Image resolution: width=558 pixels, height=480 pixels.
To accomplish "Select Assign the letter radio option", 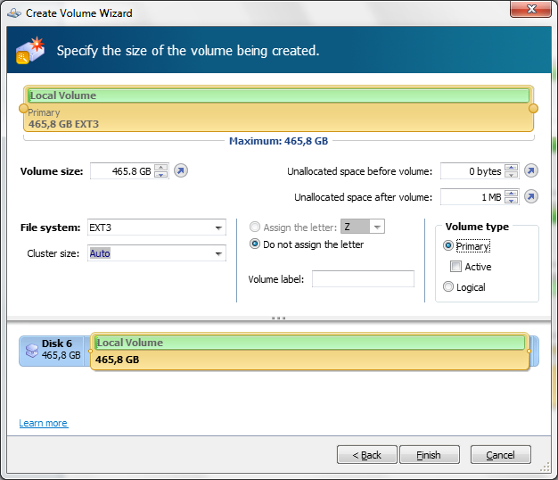I will click(x=255, y=228).
